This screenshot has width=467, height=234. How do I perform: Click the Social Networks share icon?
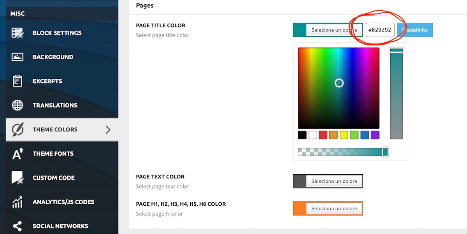point(18,226)
